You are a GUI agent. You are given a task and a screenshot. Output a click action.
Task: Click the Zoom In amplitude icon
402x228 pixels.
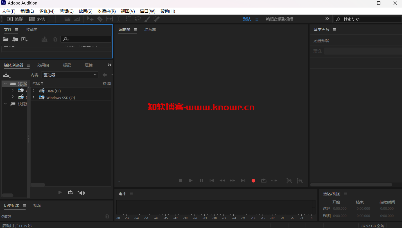(289, 181)
